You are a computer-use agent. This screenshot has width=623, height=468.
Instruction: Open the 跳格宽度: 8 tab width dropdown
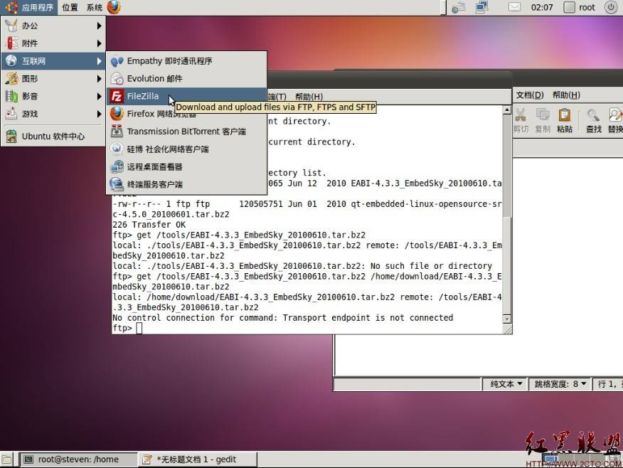[x=560, y=384]
